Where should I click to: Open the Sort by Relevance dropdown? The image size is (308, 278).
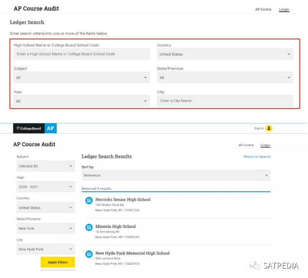pos(176,175)
